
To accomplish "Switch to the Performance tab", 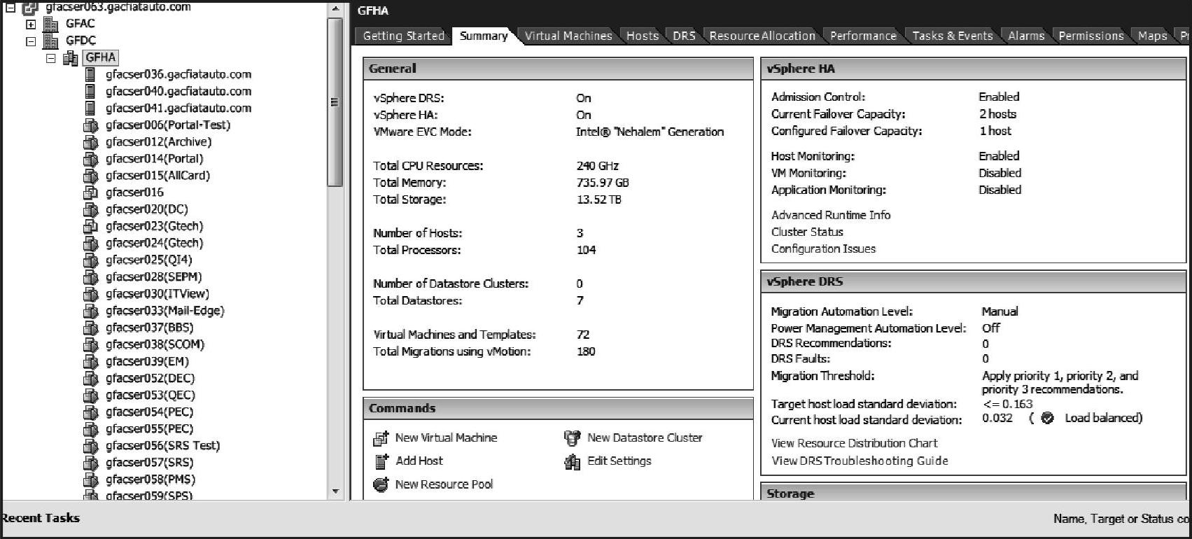I will pos(863,36).
